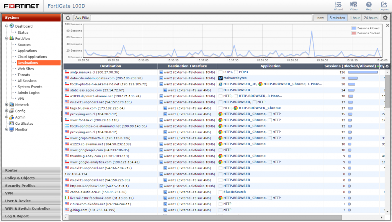Open the chart settings gear icon
The width and height of the screenshot is (392, 222).
pyautogui.click(x=385, y=18)
